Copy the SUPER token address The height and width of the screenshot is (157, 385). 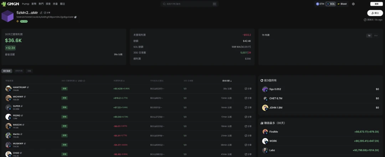(x=22, y=106)
